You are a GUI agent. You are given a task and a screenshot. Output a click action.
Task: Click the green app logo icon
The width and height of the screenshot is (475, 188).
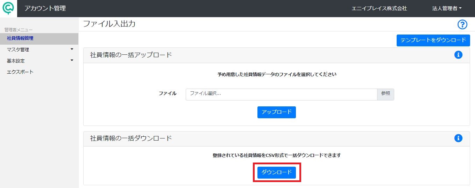(x=8, y=8)
